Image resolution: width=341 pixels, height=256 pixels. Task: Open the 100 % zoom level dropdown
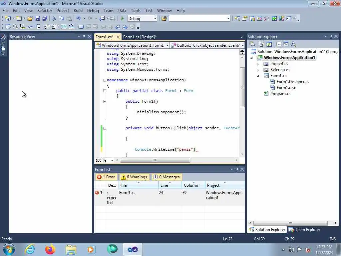[112, 160]
